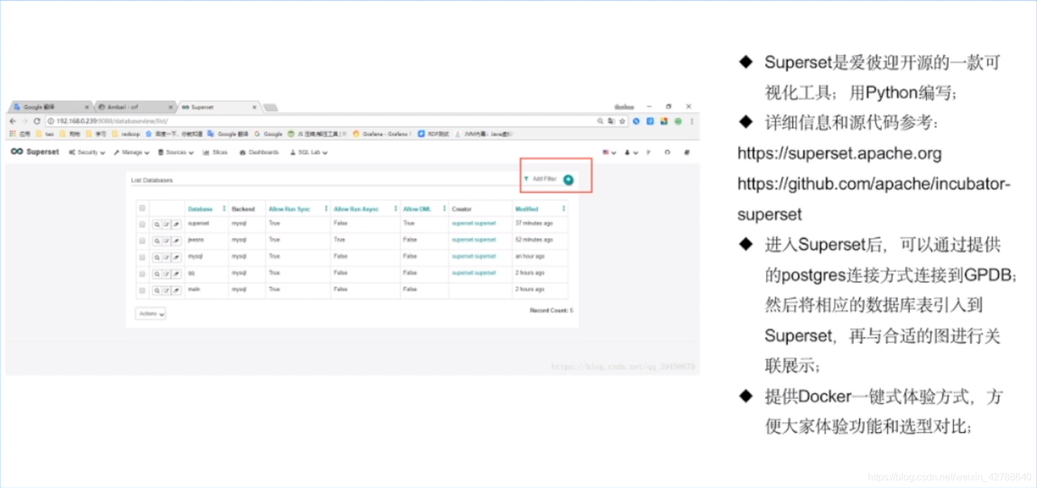The image size is (1037, 488).
Task: Sort by Allow Run Async column header
Action: [356, 209]
